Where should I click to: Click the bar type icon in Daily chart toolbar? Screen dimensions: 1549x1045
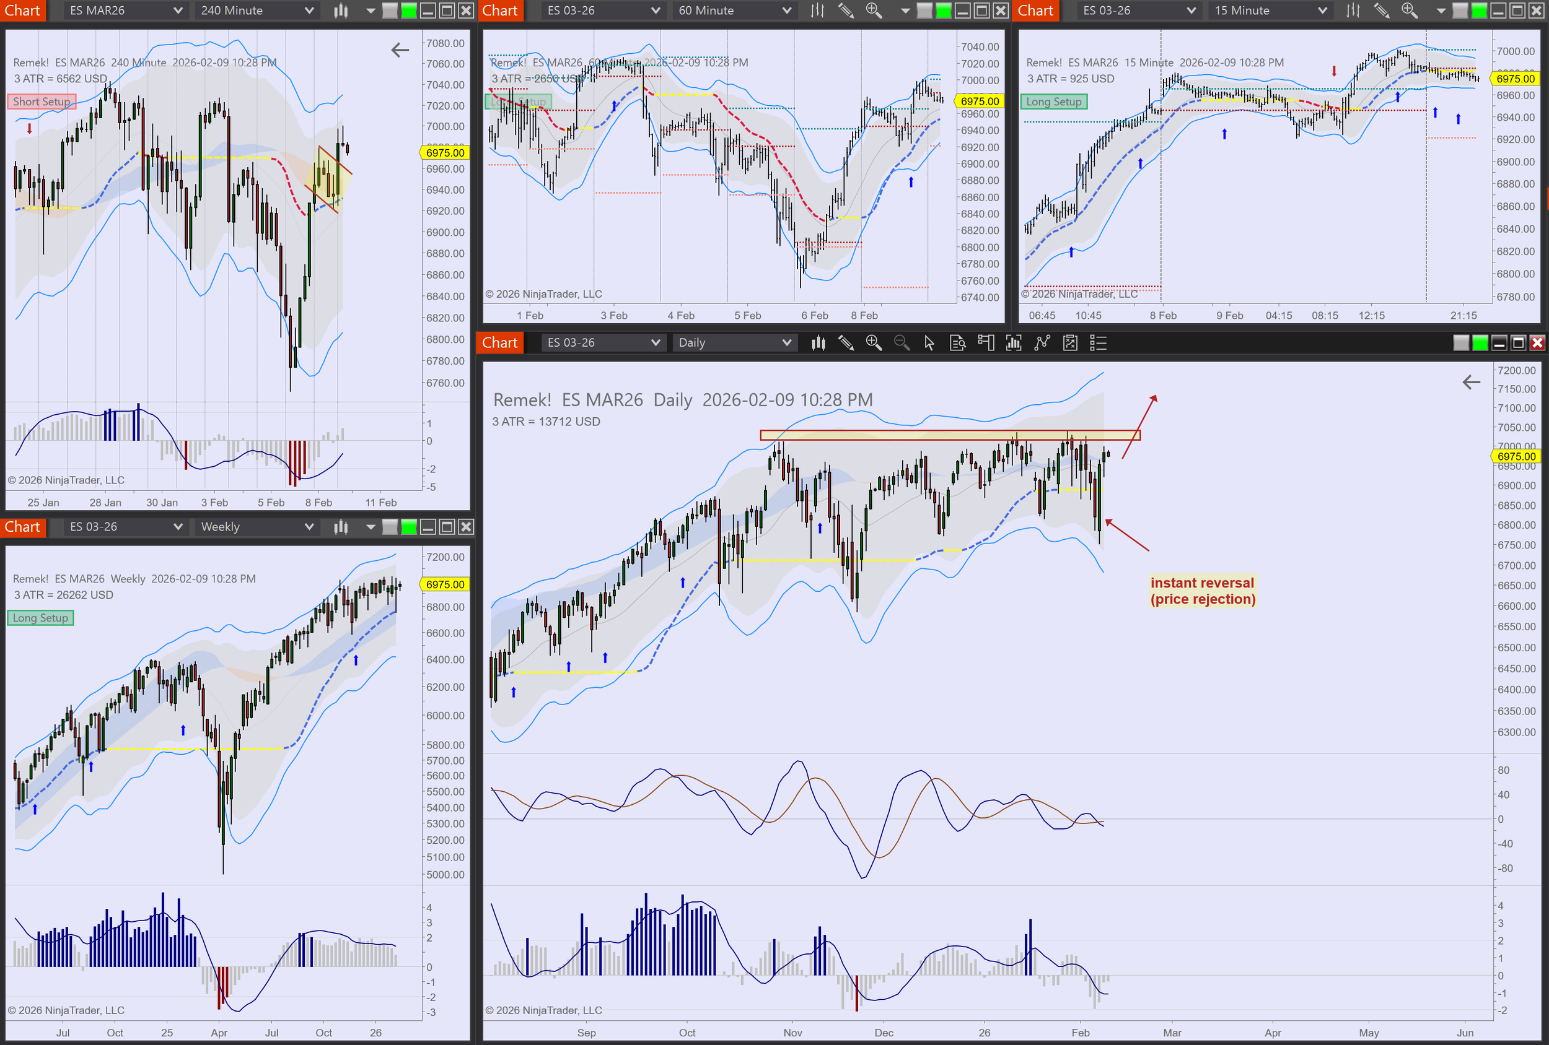coord(818,343)
